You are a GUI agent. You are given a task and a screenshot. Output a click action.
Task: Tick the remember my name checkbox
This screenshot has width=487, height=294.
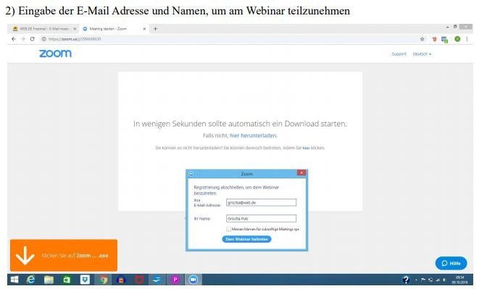point(228,229)
